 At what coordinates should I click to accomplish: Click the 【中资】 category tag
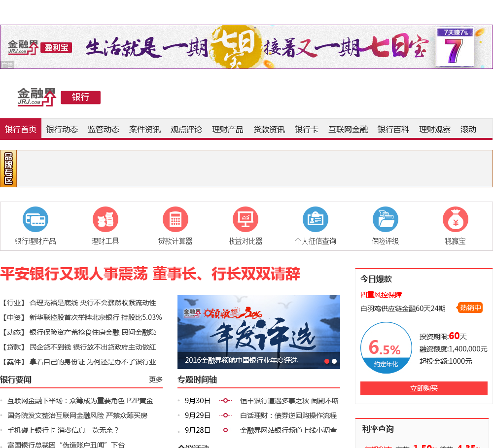[x=13, y=317]
